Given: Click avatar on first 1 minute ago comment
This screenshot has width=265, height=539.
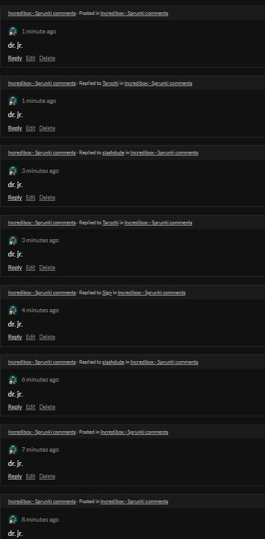Looking at the screenshot, I should pos(13,31).
